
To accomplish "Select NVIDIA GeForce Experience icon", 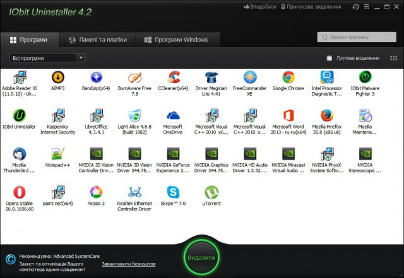I will [x=173, y=154].
